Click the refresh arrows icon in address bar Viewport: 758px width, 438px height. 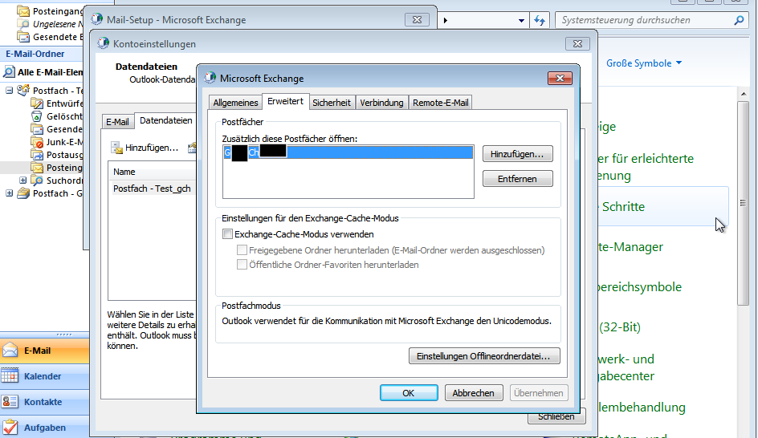pyautogui.click(x=540, y=20)
